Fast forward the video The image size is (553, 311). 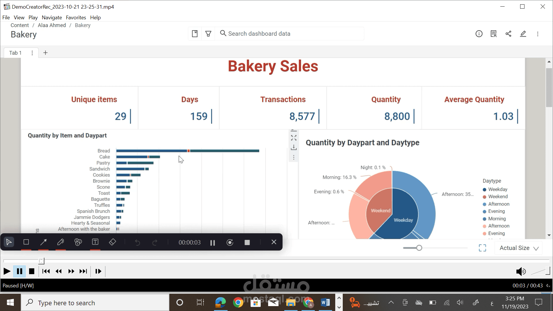click(x=71, y=271)
